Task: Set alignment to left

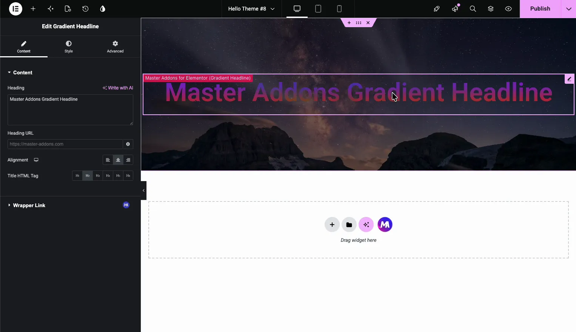Action: 108,160
